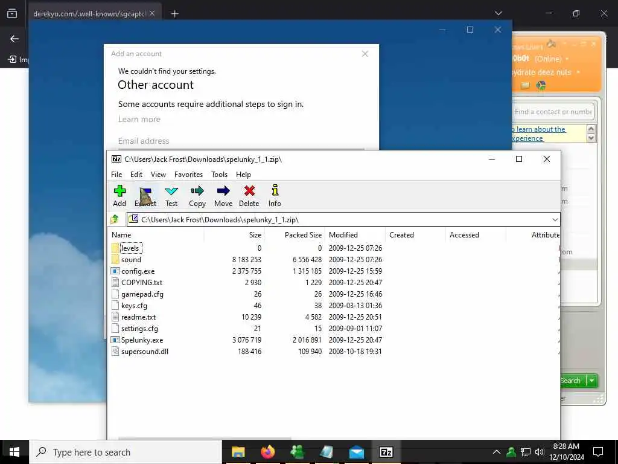Click the Add button in 7-Zip toolbar
Screen dimensions: 618x464
click(x=119, y=196)
